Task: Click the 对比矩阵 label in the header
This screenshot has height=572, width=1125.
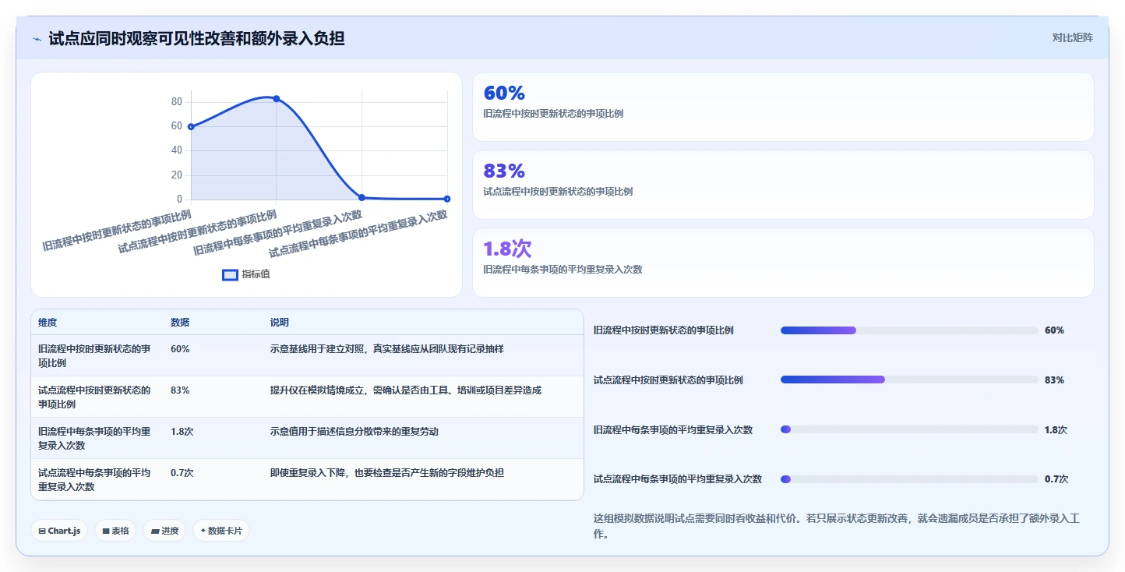Action: [x=1072, y=37]
